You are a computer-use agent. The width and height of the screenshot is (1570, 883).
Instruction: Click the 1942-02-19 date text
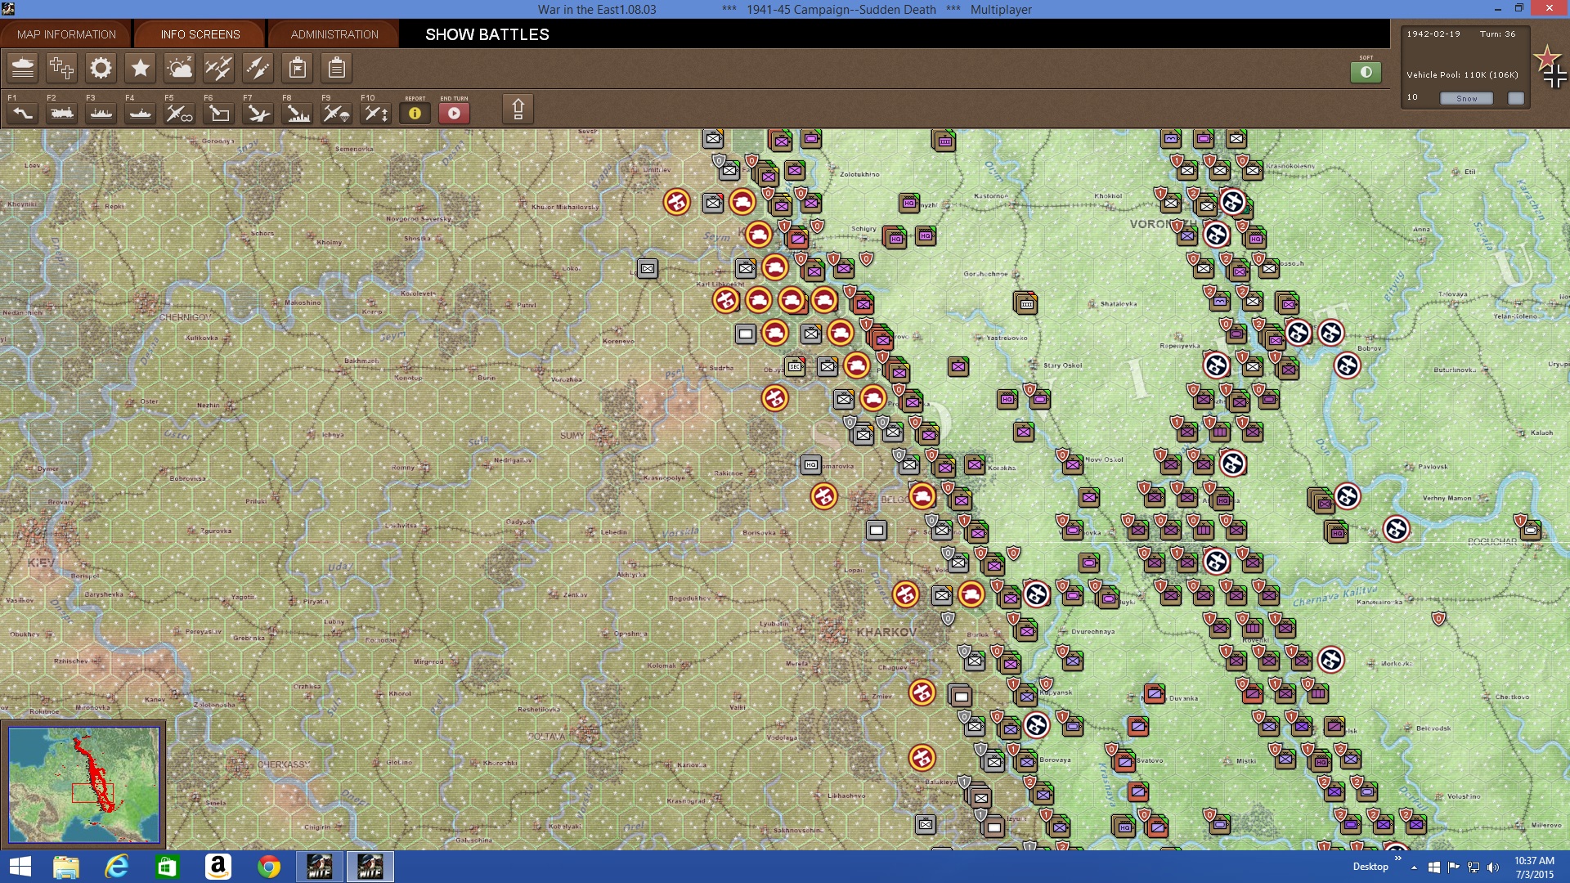point(1433,34)
